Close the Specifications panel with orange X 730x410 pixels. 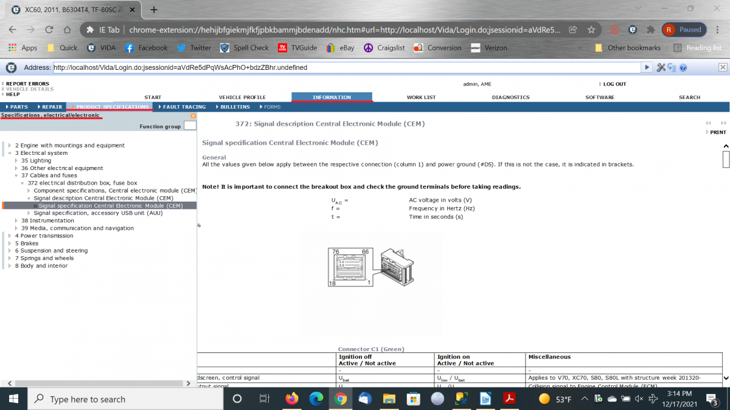point(193,115)
